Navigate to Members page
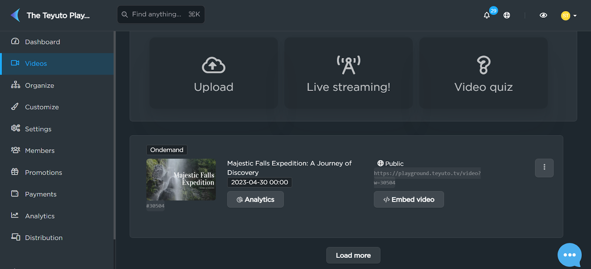The height and width of the screenshot is (269, 591). pyautogui.click(x=57, y=150)
